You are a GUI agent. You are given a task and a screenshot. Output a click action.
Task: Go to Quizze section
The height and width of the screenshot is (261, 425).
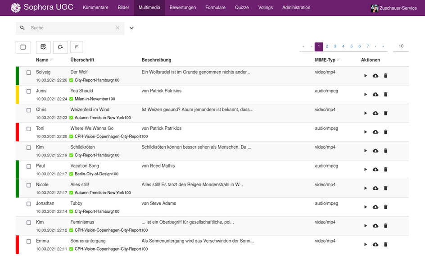pyautogui.click(x=242, y=8)
